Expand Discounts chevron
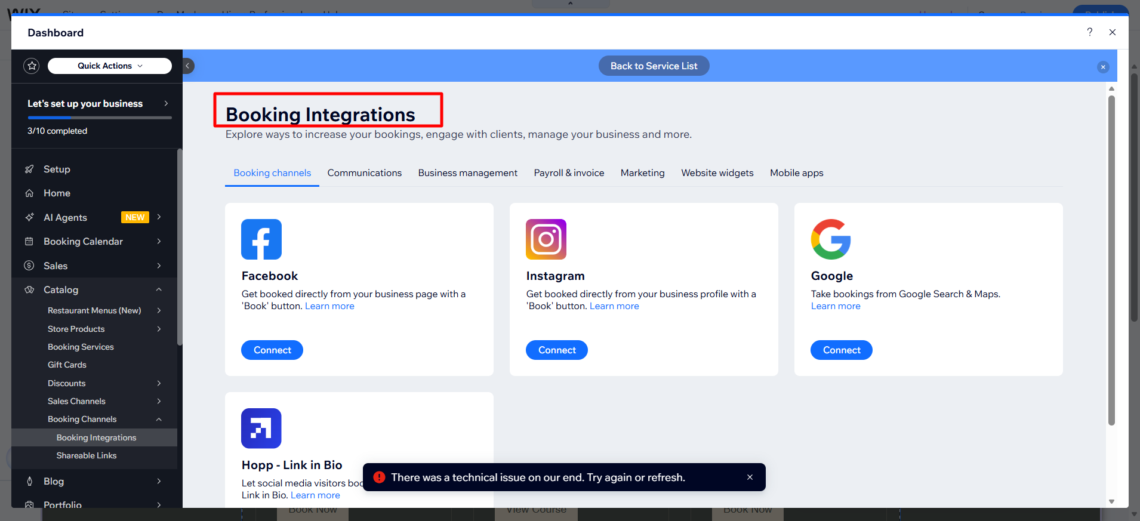This screenshot has height=521, width=1140. point(159,383)
